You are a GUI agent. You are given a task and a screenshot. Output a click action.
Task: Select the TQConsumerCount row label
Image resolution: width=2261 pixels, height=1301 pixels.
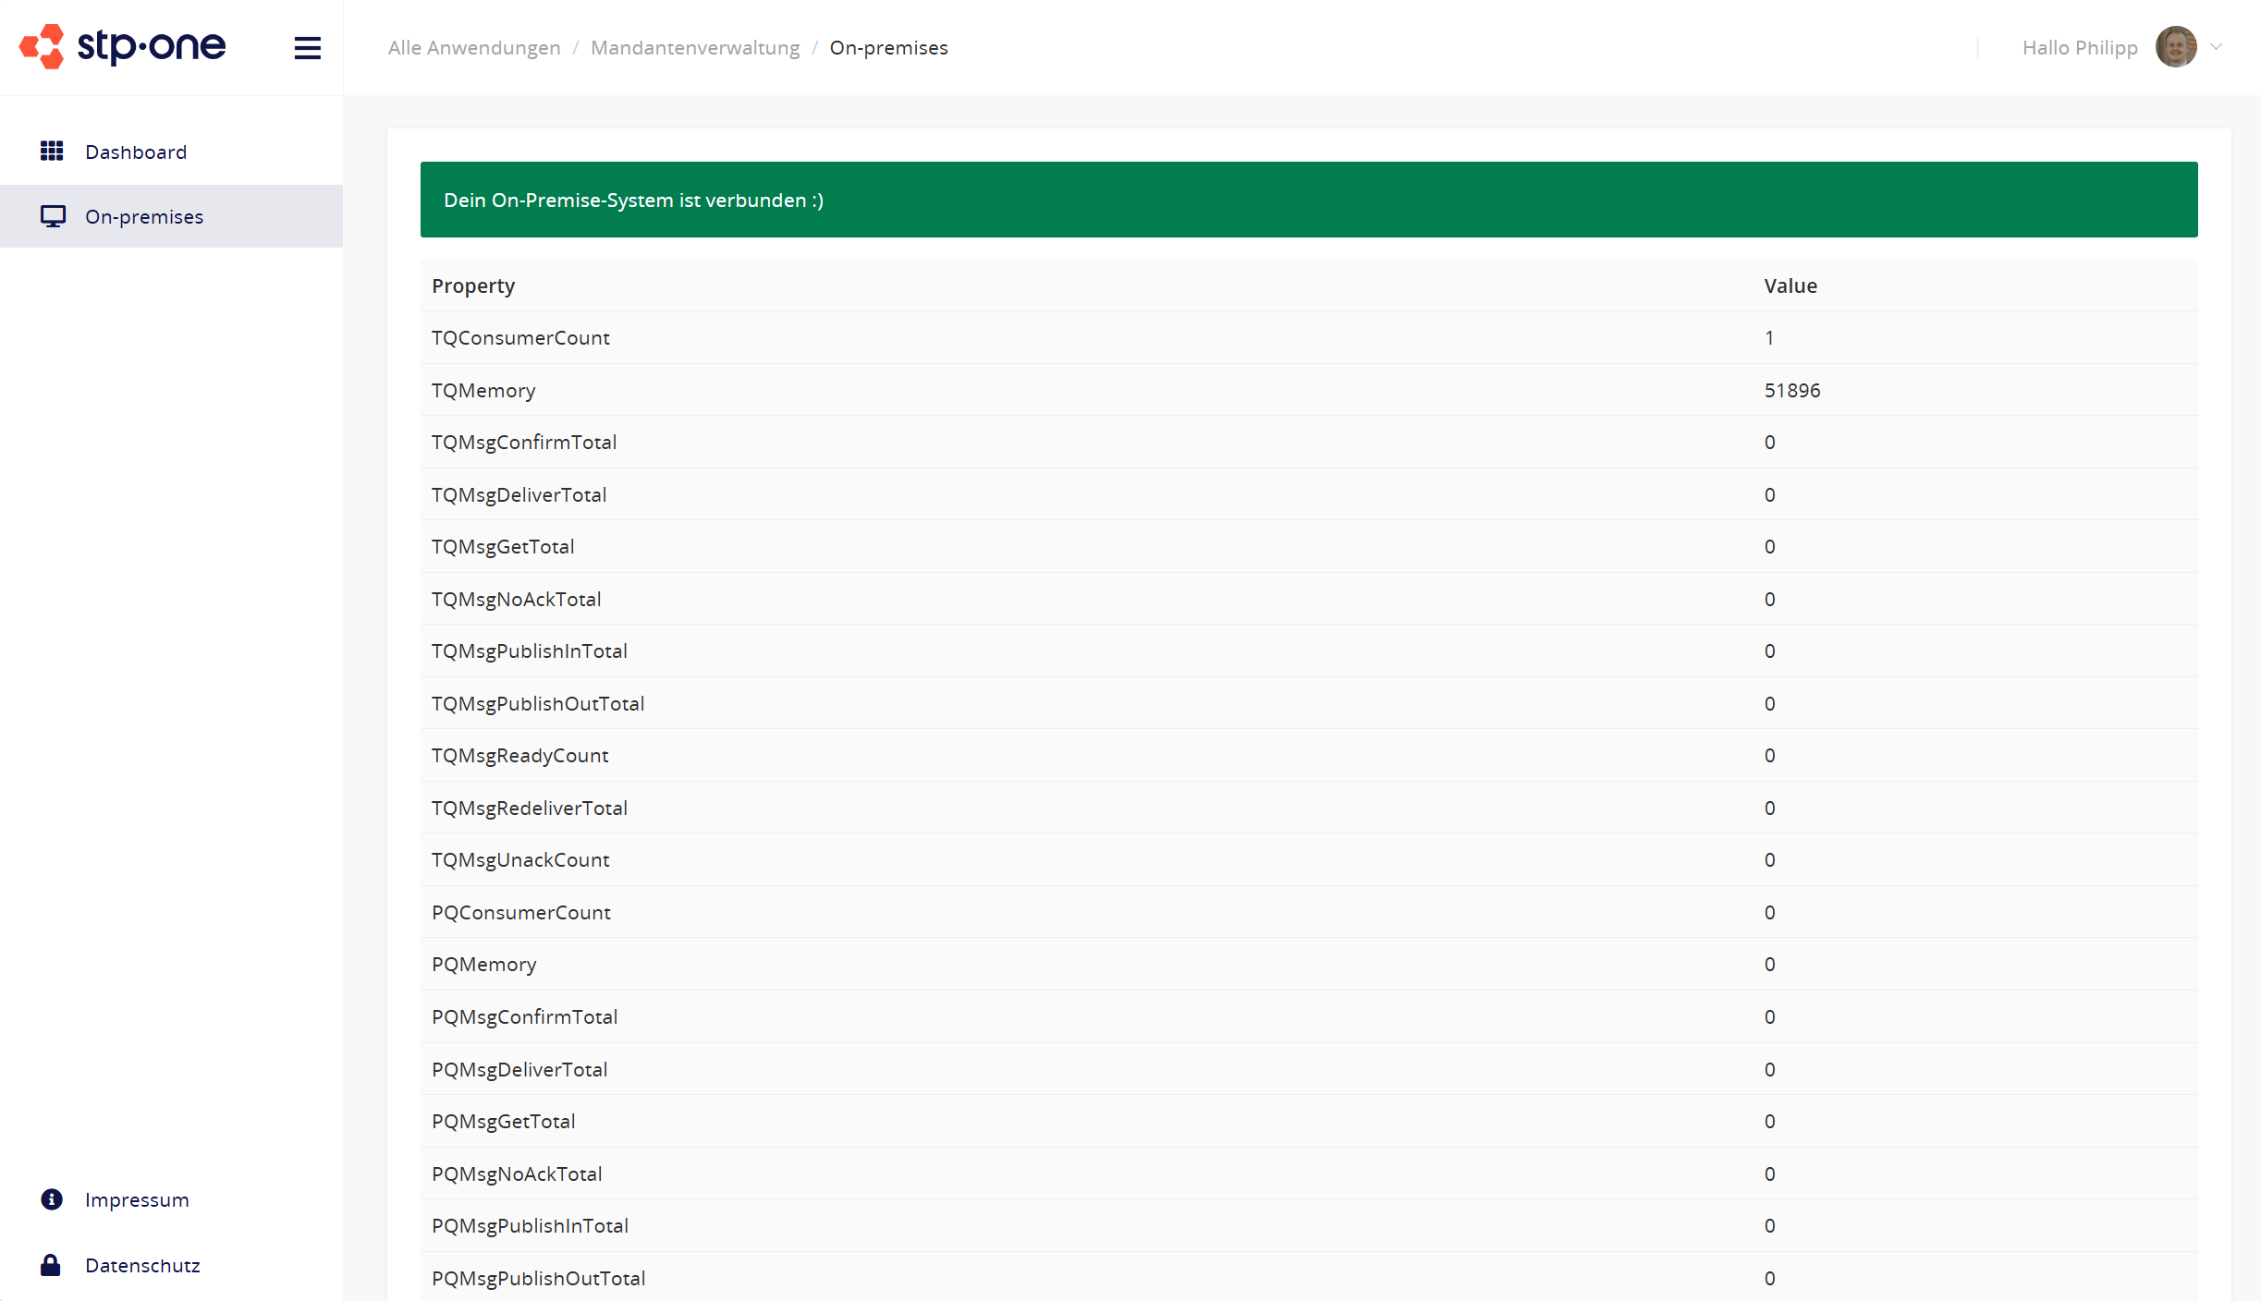pyautogui.click(x=520, y=338)
